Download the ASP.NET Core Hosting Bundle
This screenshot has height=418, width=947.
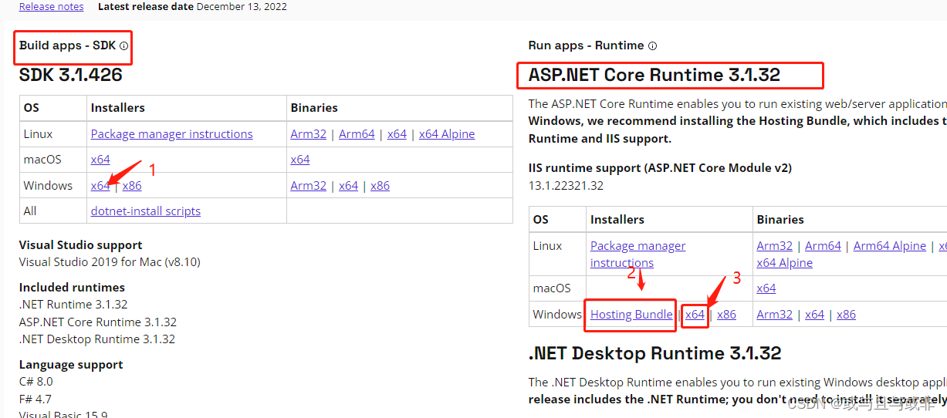631,314
